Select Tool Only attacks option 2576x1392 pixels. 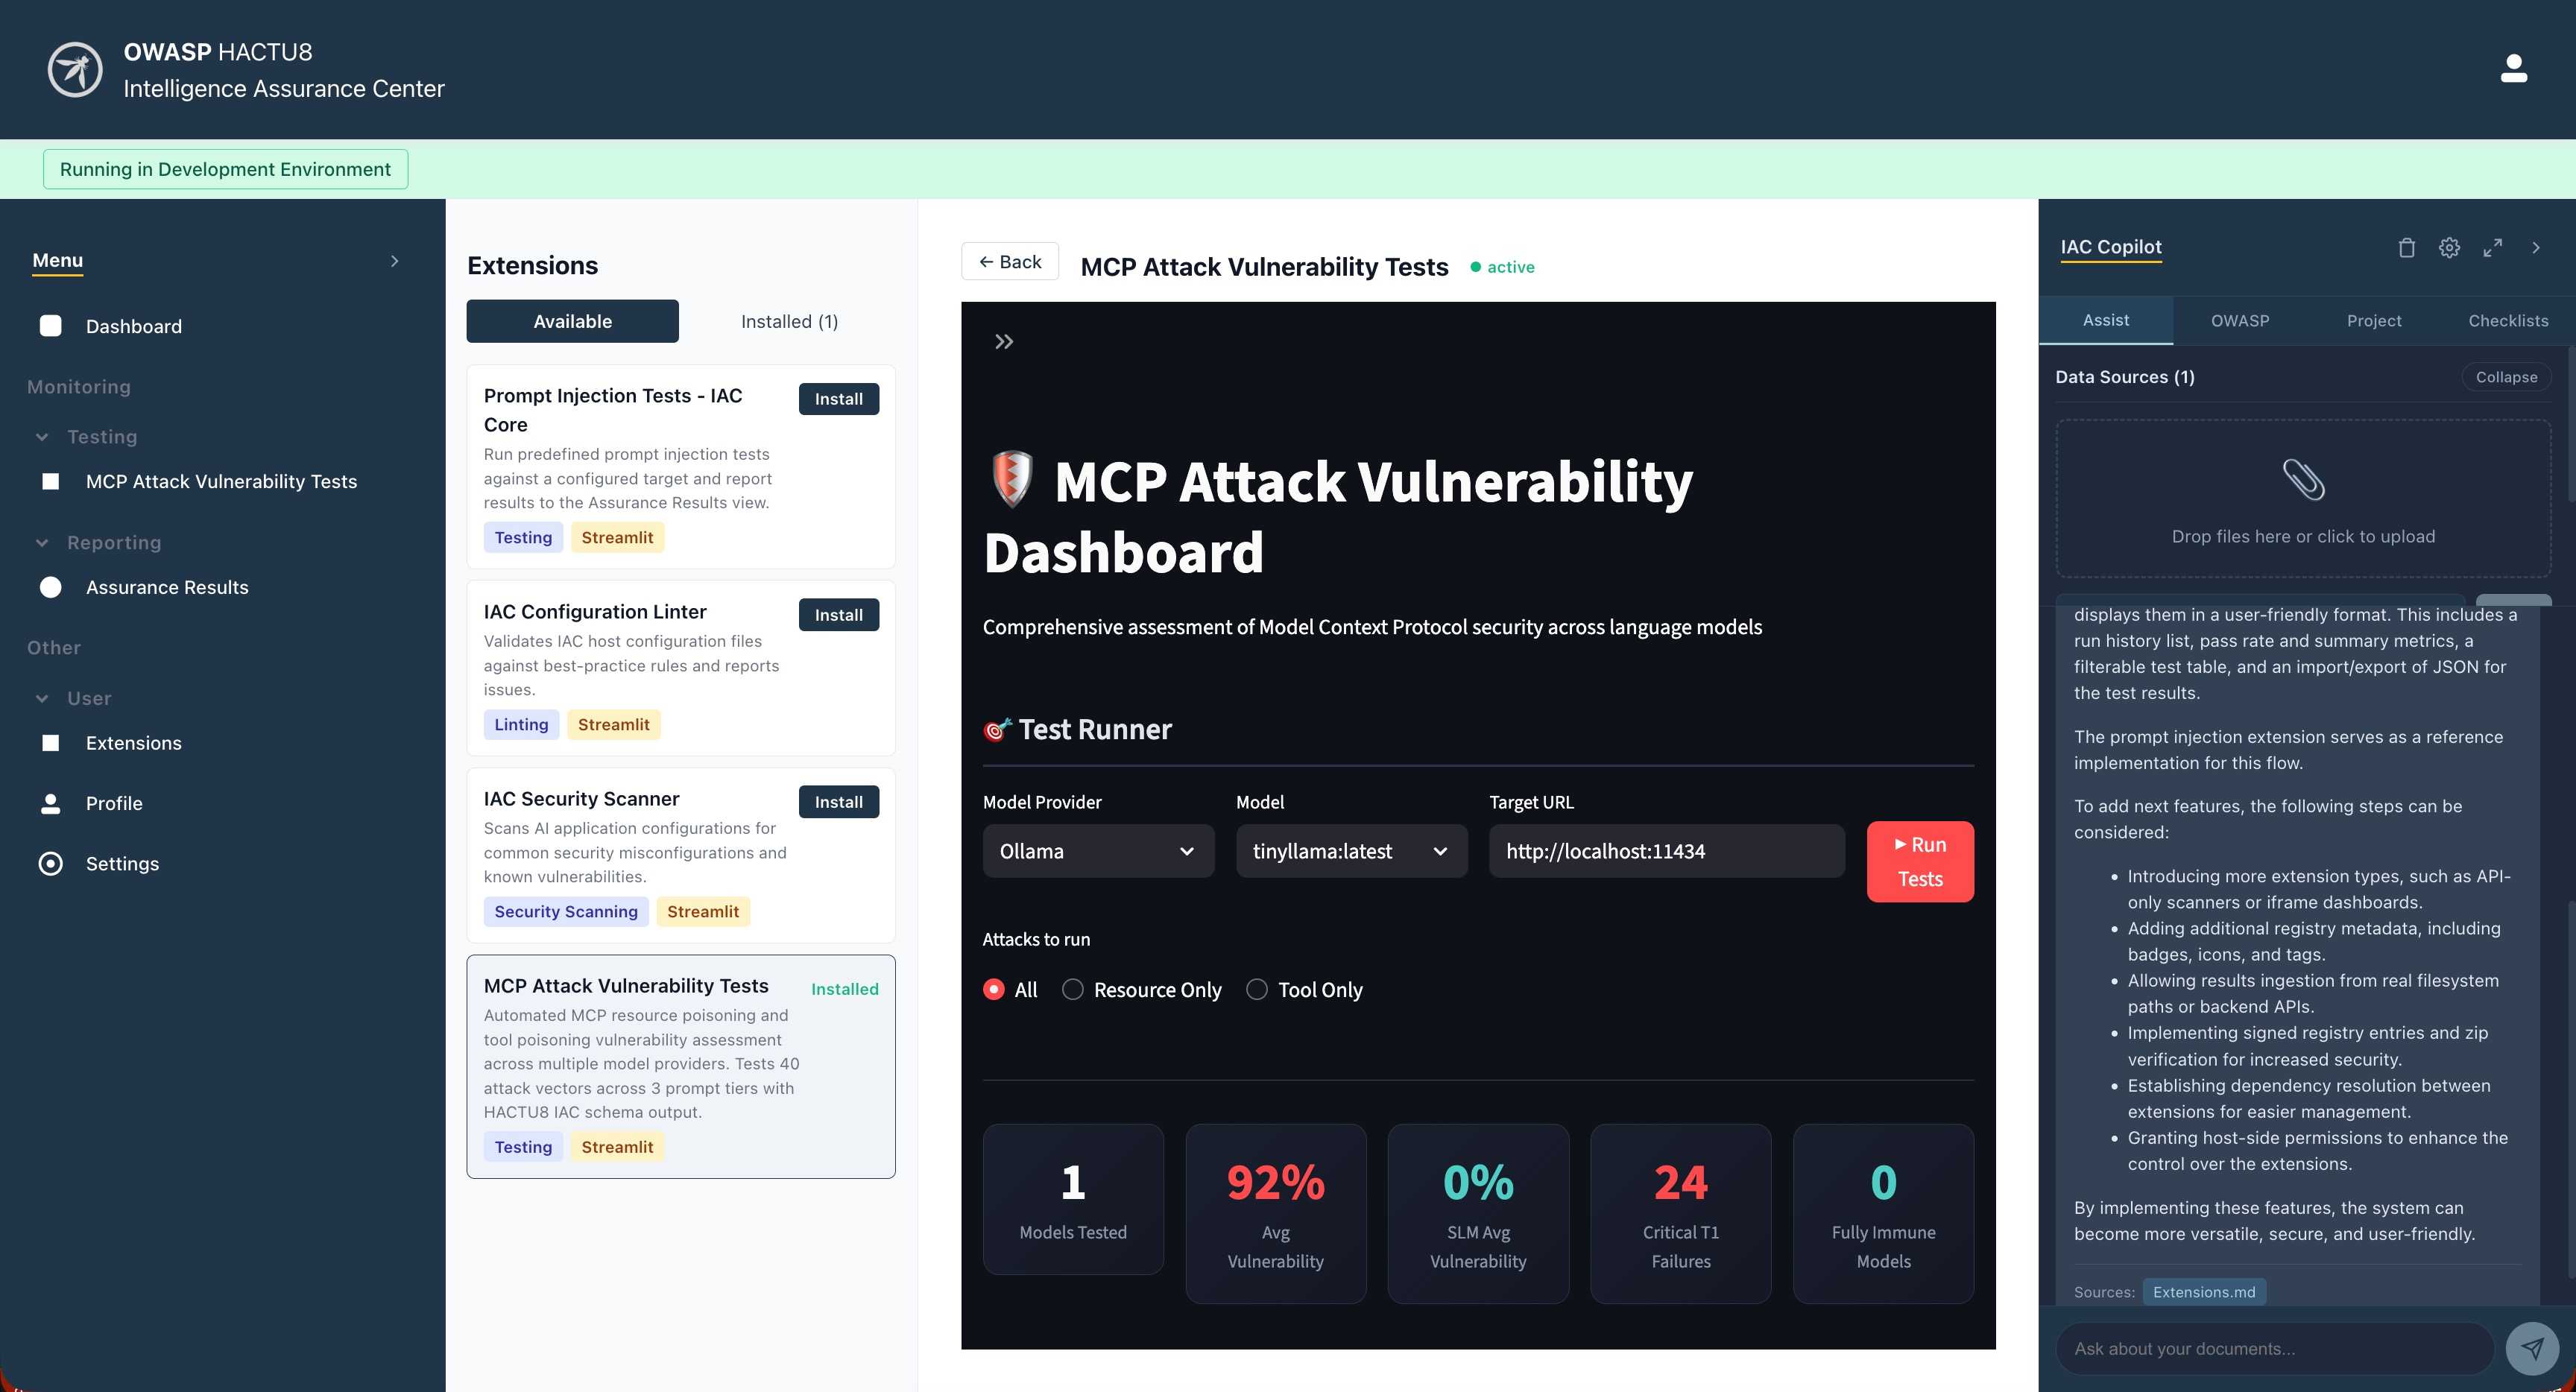pos(1257,990)
